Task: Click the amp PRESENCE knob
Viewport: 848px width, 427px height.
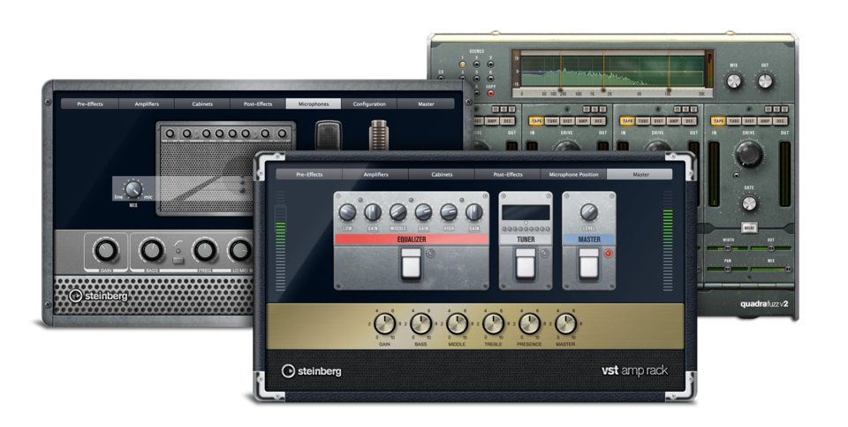Action: [x=529, y=324]
